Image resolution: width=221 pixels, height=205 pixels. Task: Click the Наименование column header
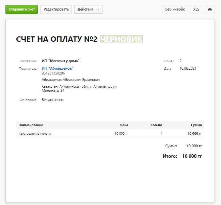click(31, 125)
